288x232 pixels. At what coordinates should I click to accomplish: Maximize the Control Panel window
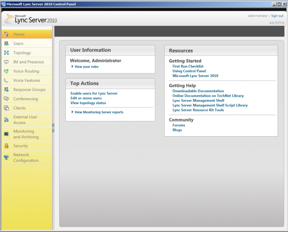pyautogui.click(x=279, y=4)
